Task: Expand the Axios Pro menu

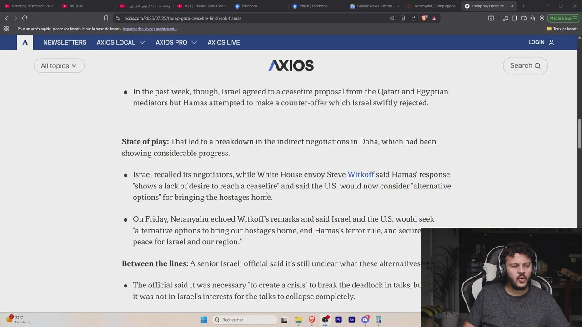Action: click(x=176, y=42)
